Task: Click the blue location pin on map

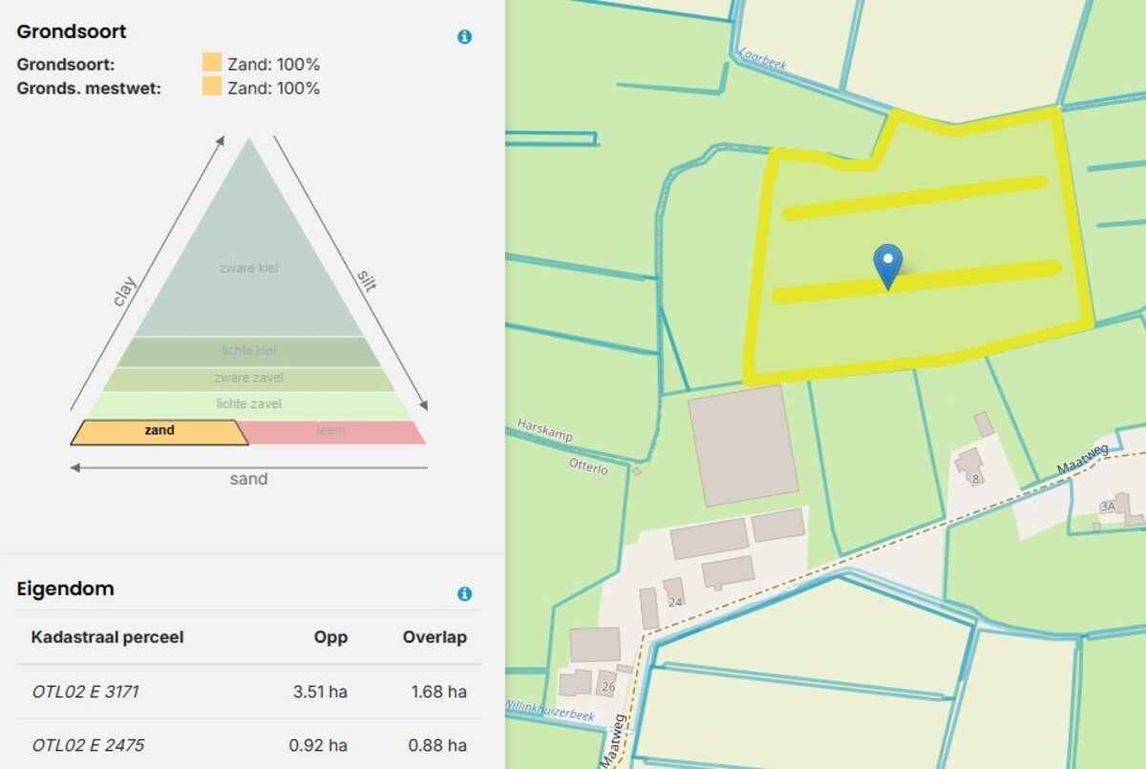Action: (888, 264)
